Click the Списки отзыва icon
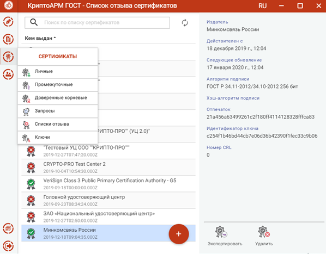This screenshot has width=326, height=254. click(26, 125)
